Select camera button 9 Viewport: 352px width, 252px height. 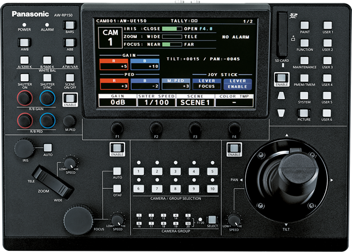click(x=194, y=188)
